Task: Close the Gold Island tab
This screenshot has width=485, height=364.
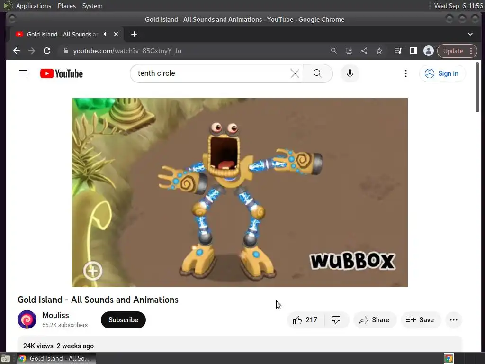Action: 116,34
